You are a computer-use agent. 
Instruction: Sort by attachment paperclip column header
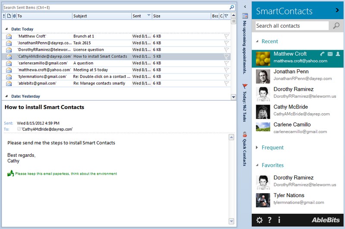click(x=14, y=16)
